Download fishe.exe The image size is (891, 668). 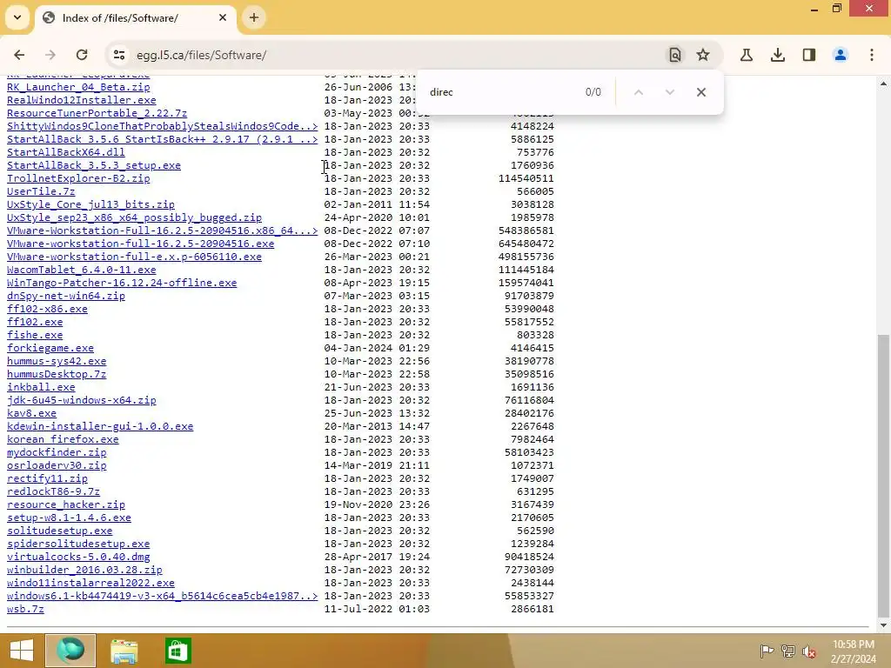[35, 335]
